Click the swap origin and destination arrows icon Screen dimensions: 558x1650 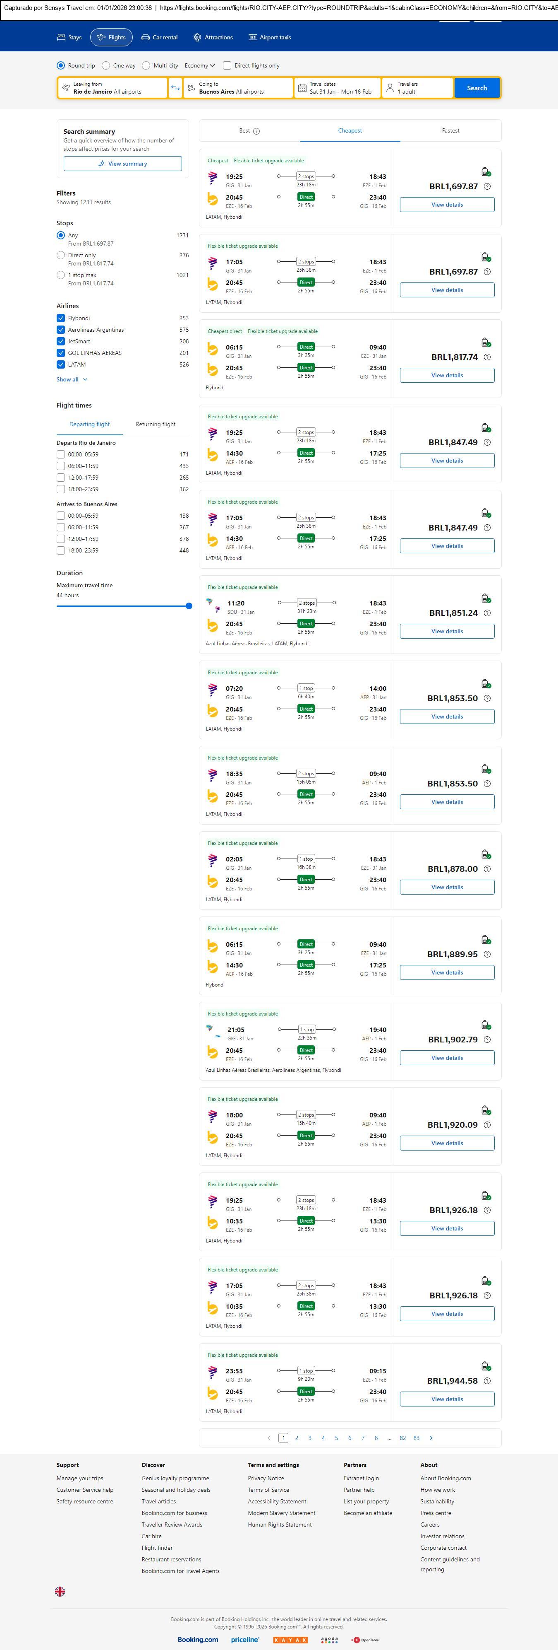point(175,88)
